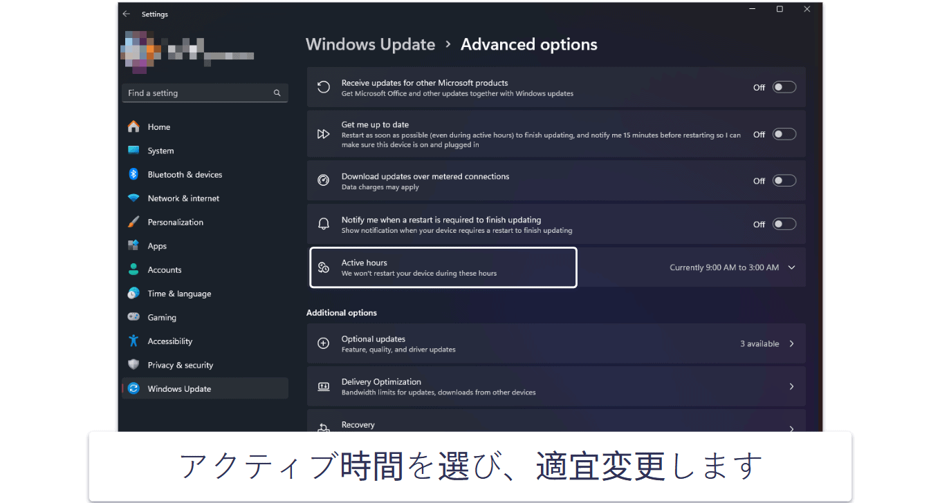940x503 pixels.
Task: Click the Advanced options page title
Action: point(529,44)
